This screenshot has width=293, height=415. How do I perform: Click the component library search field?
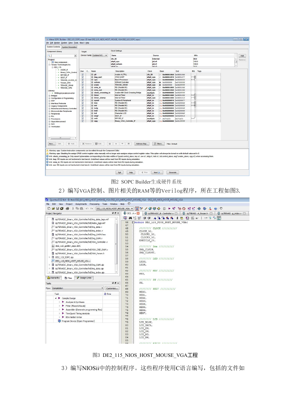tap(62, 55)
